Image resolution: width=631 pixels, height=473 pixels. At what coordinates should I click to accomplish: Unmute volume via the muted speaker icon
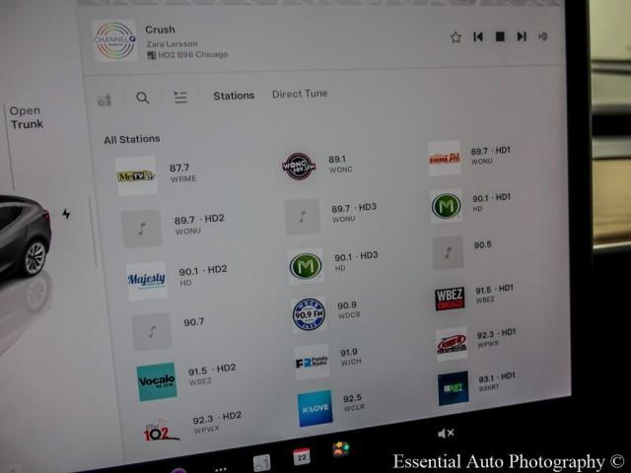[446, 434]
